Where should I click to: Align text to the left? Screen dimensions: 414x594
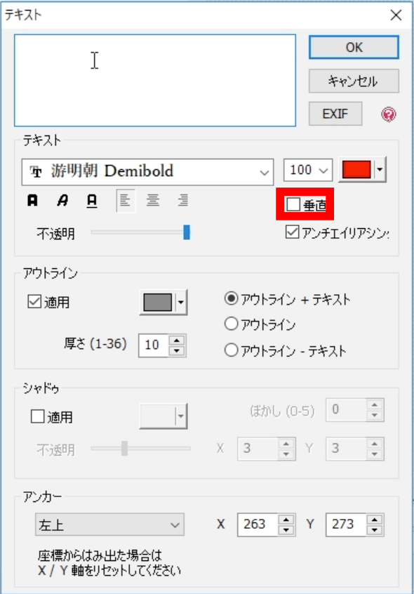pos(126,200)
